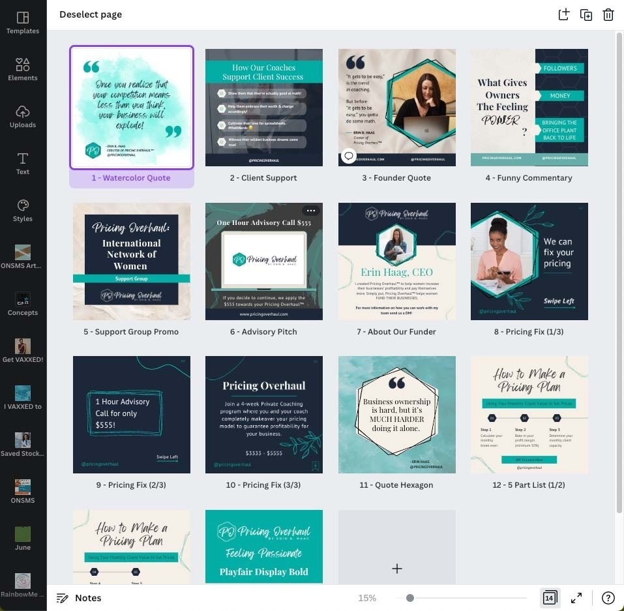Image resolution: width=624 pixels, height=611 pixels.
Task: Select the Pricing Fix (2/3) thumbnail
Action: [x=132, y=415]
